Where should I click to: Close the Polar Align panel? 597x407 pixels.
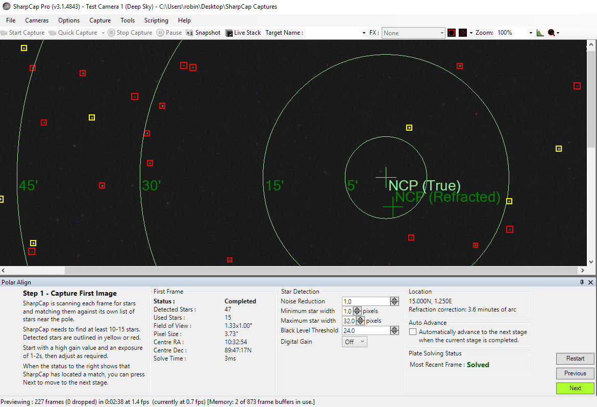pyautogui.click(x=590, y=282)
